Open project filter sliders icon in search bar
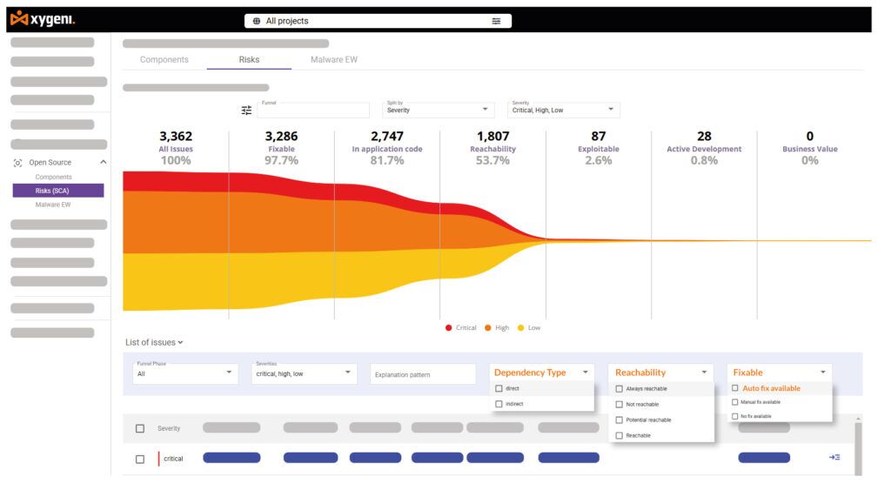The width and height of the screenshot is (891, 497). pyautogui.click(x=496, y=21)
